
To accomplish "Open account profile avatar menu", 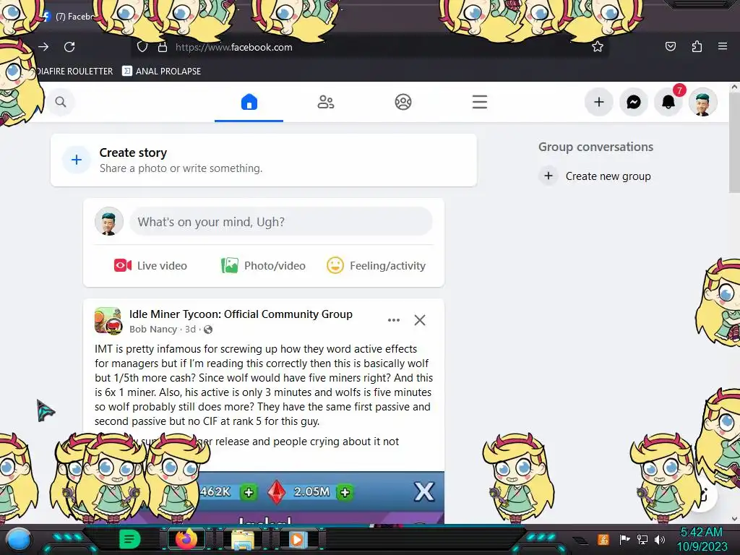I will 702,102.
